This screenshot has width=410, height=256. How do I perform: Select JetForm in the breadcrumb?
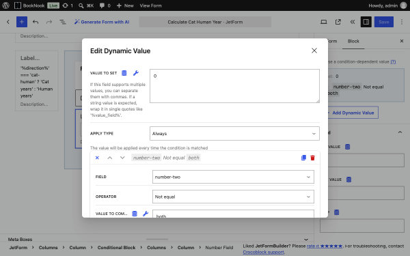pyautogui.click(x=18, y=247)
